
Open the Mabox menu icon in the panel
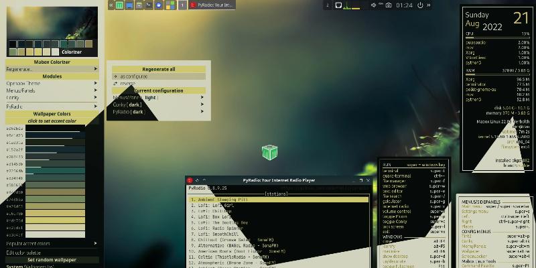(x=119, y=5)
